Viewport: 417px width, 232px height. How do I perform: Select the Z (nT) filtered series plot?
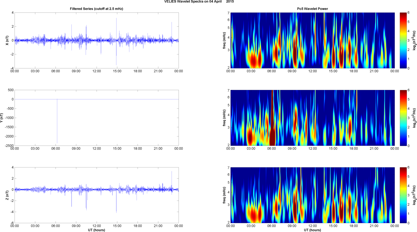pos(97,195)
